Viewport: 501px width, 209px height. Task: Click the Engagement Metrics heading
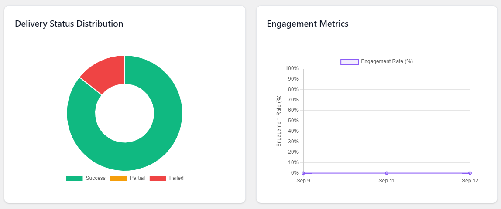[x=308, y=24]
